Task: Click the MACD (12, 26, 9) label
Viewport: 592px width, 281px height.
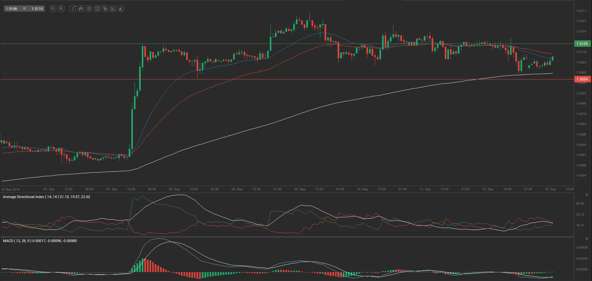Action: coord(40,241)
